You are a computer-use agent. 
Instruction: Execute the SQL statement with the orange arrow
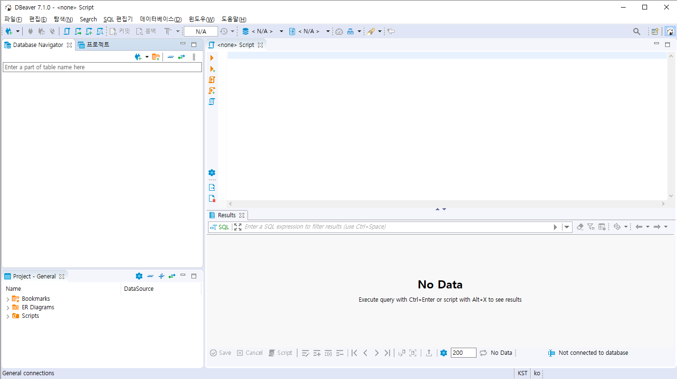click(212, 58)
